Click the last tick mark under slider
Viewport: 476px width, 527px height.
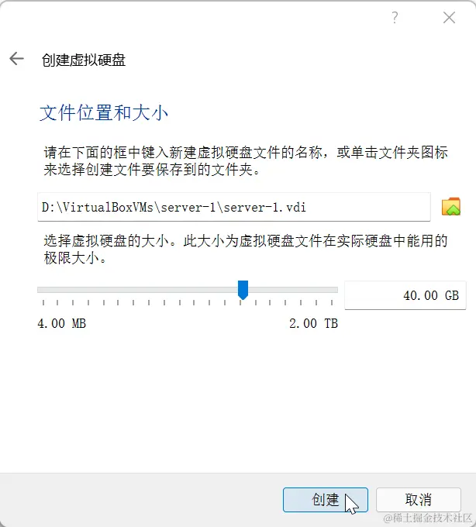pos(332,302)
